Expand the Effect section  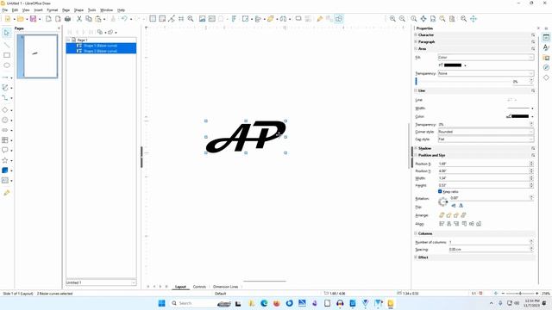[416, 257]
